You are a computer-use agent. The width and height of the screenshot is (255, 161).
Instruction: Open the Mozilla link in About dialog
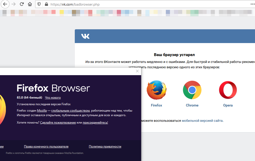point(42,111)
